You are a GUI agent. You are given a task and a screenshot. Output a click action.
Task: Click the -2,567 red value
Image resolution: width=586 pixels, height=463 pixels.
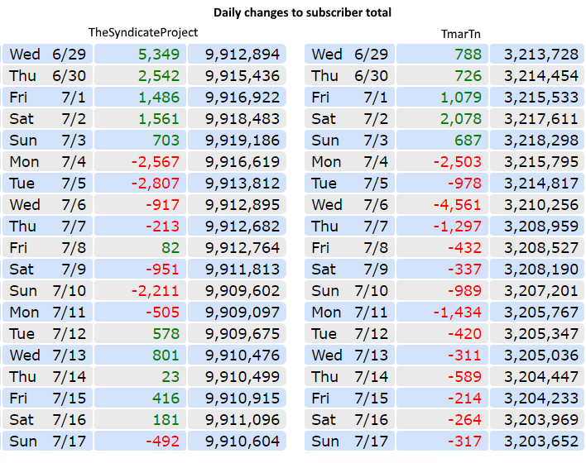tap(155, 162)
